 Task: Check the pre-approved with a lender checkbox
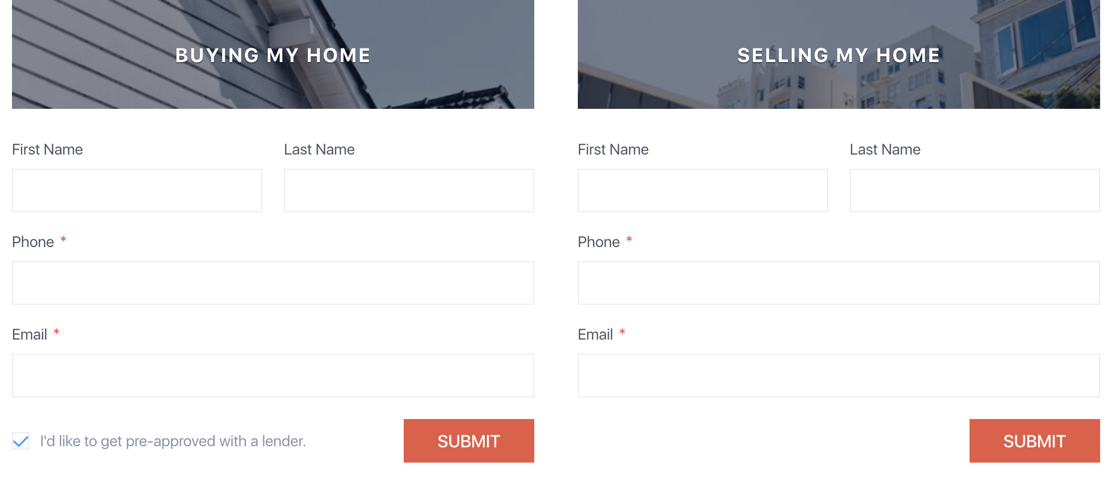pos(20,441)
